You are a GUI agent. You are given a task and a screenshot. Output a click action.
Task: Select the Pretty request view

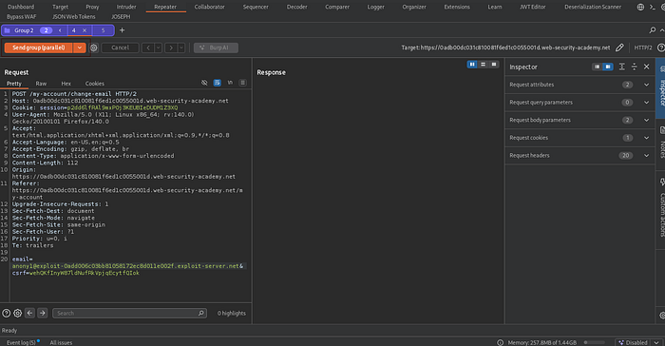[x=14, y=84]
